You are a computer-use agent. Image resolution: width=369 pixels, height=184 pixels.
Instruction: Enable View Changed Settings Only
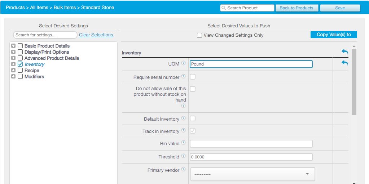[x=199, y=36]
